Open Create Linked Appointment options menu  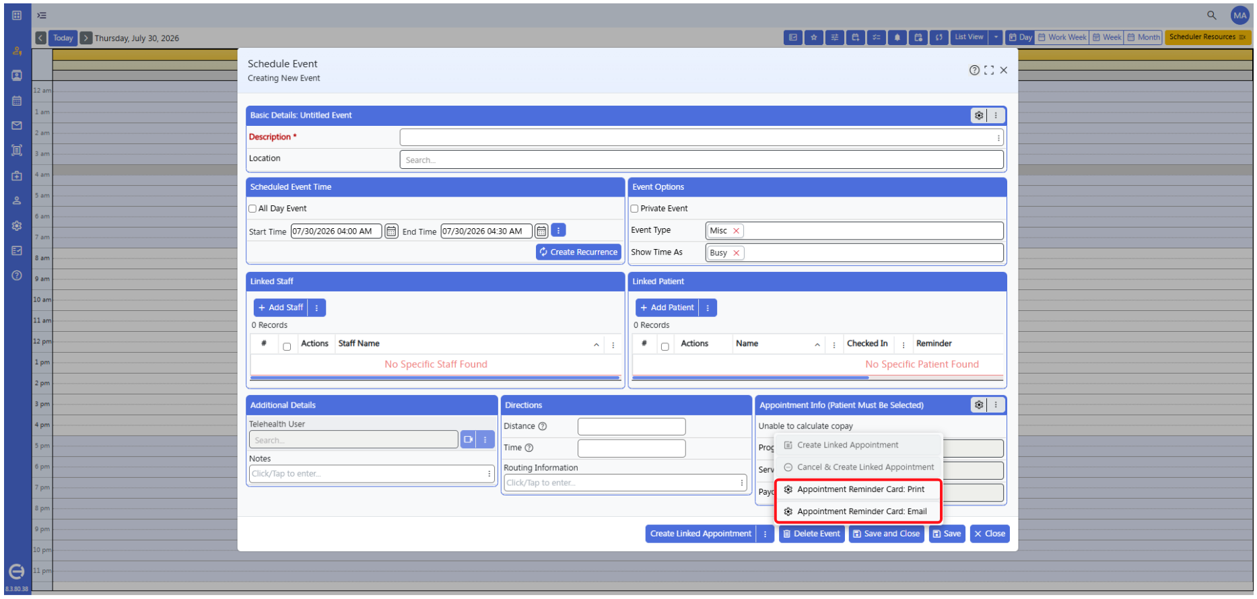click(x=765, y=534)
